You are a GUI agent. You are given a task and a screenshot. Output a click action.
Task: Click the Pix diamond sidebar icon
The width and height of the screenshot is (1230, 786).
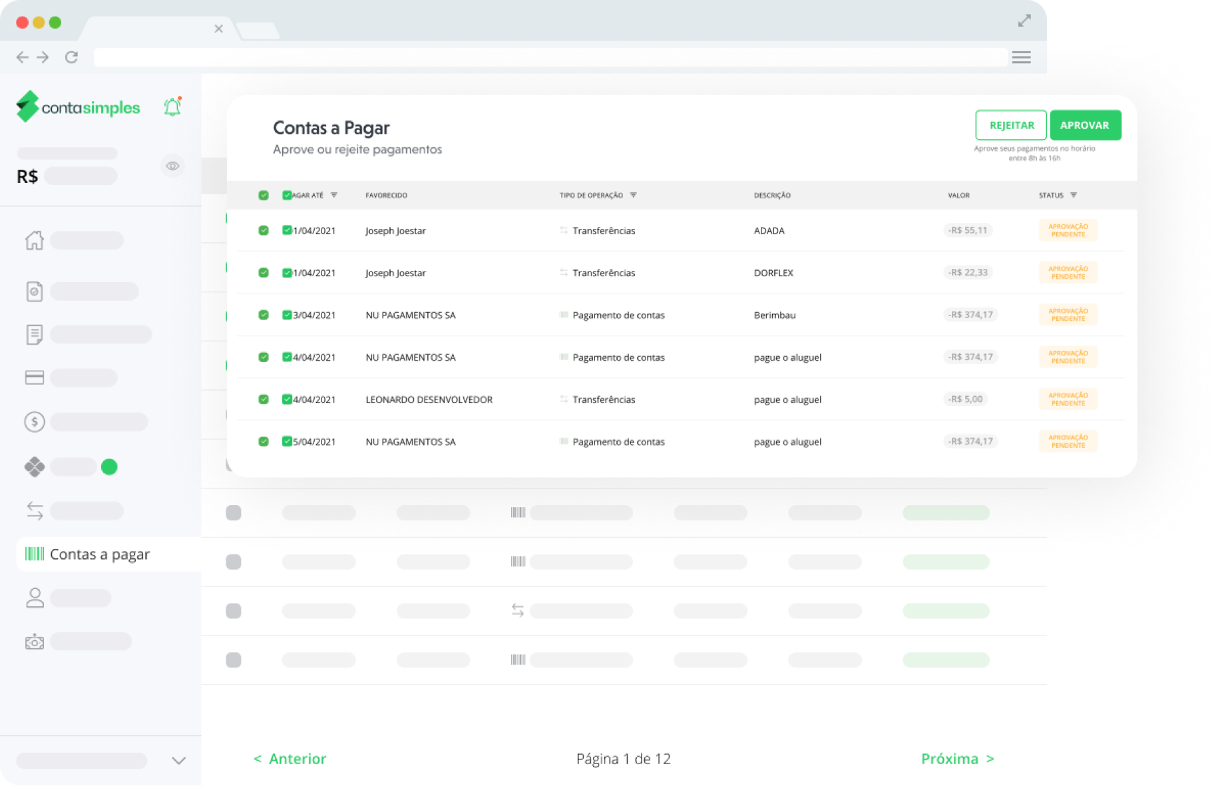pyautogui.click(x=35, y=467)
